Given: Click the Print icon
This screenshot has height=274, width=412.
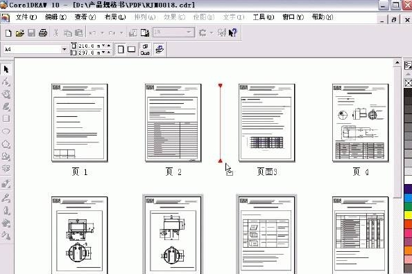Looking at the screenshot, I should coord(43,33).
